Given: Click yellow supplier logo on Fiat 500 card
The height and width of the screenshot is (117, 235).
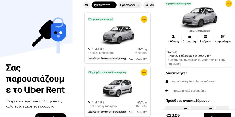Looking at the screenshot, I should [144, 19].
